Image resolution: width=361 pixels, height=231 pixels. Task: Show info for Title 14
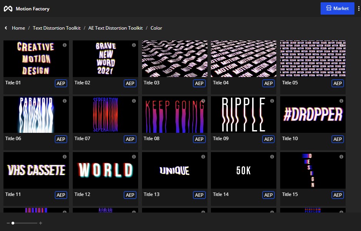point(272,157)
